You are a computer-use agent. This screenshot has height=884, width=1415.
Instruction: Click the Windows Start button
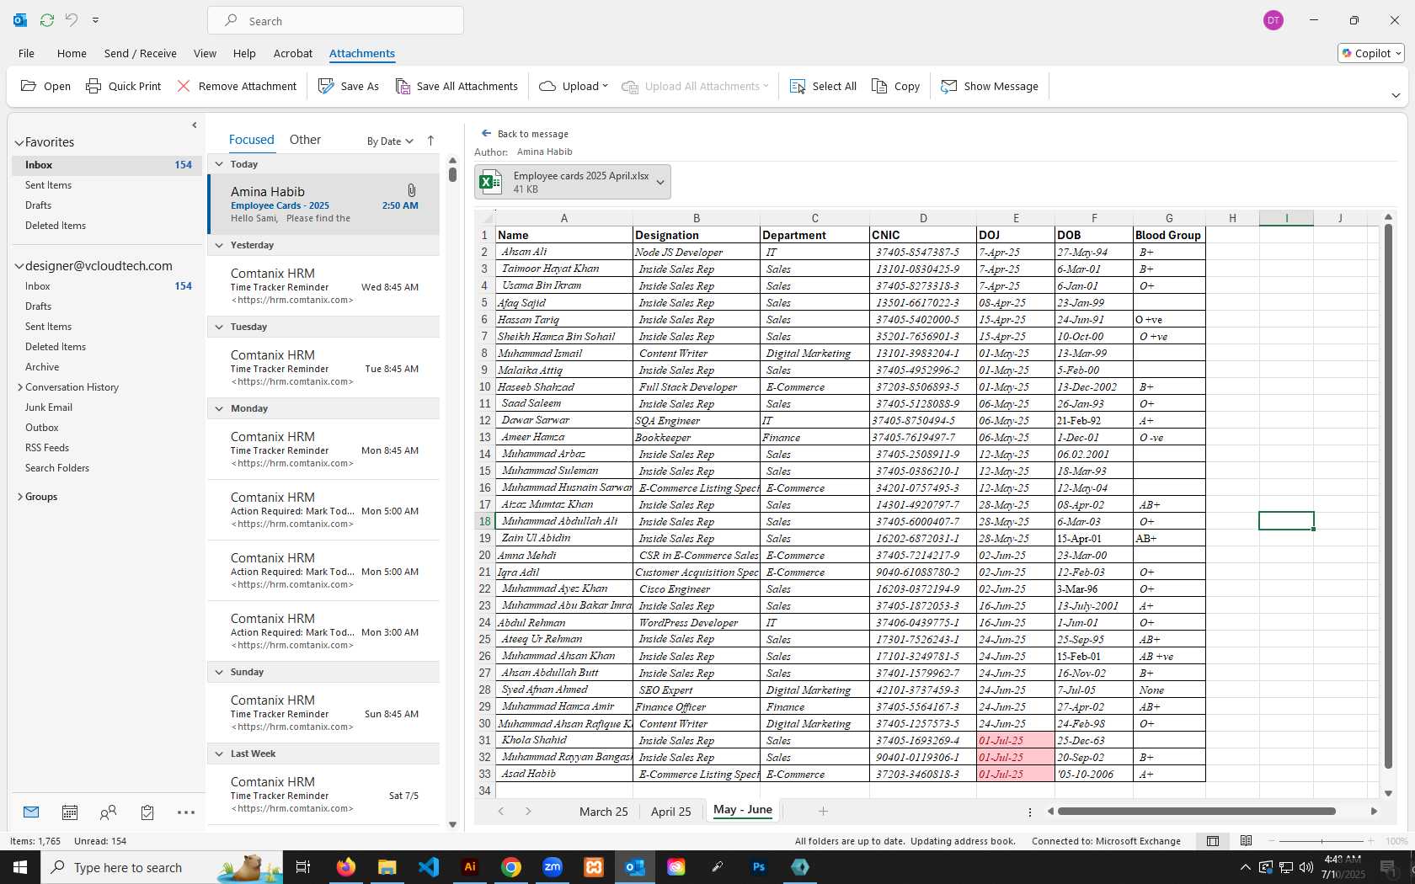click(x=20, y=867)
